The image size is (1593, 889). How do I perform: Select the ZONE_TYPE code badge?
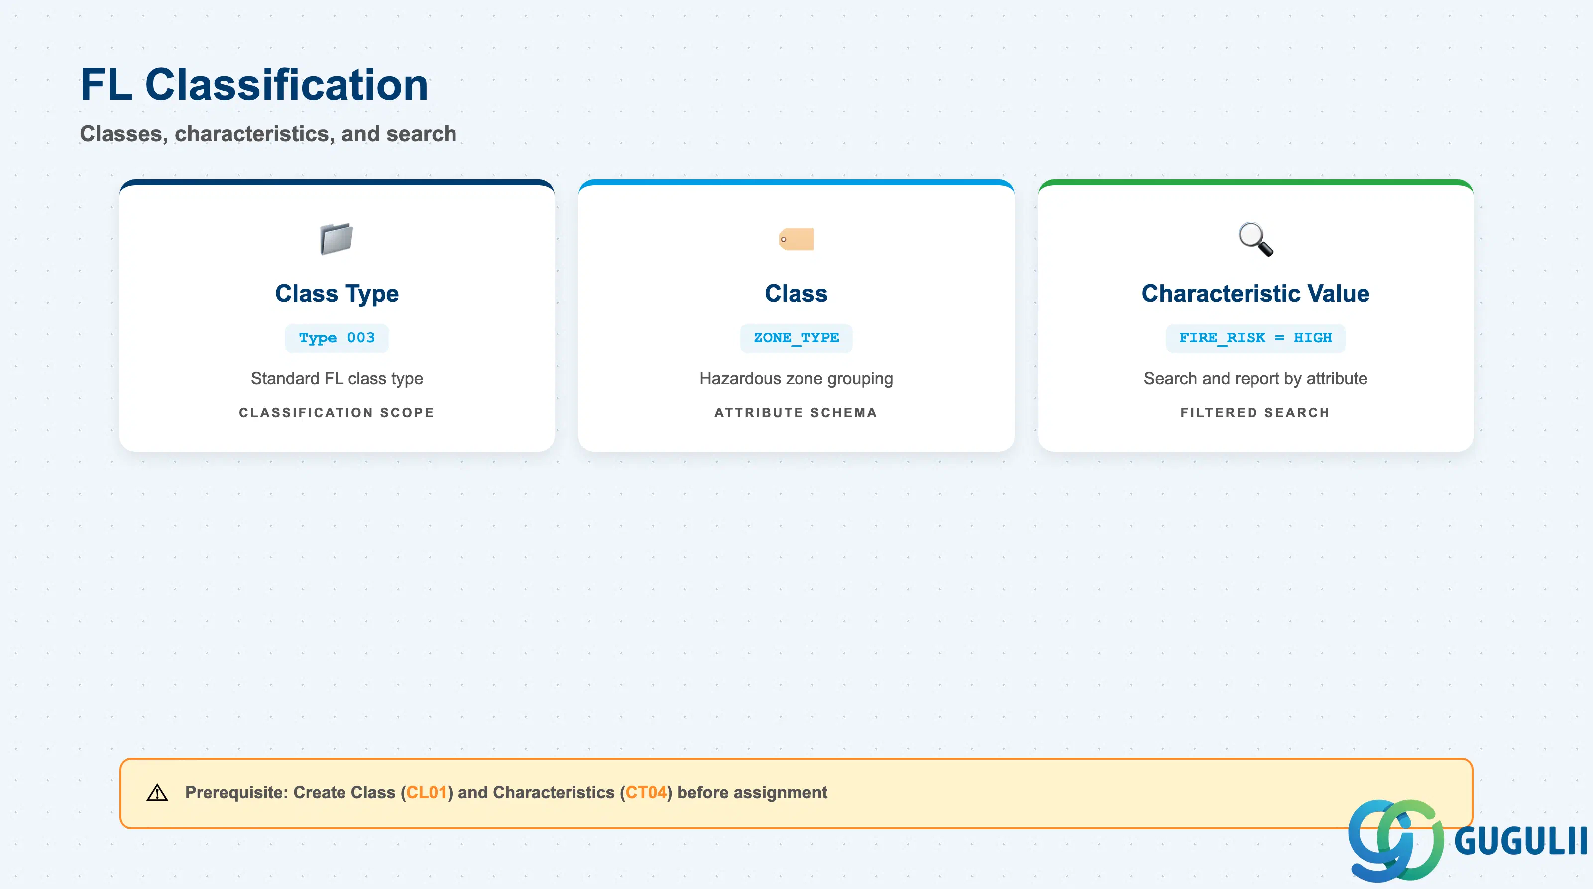(x=796, y=338)
